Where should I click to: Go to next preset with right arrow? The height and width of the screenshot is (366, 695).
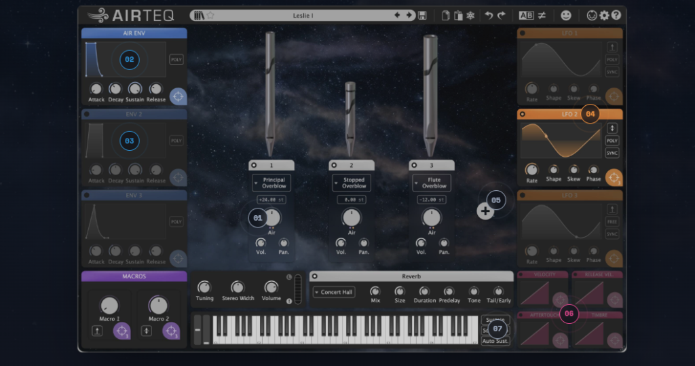pyautogui.click(x=409, y=15)
